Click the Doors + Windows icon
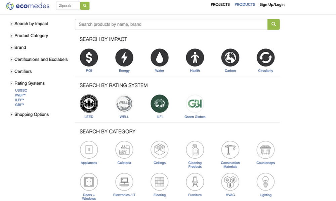This screenshot has width=336, height=201. pyautogui.click(x=89, y=182)
